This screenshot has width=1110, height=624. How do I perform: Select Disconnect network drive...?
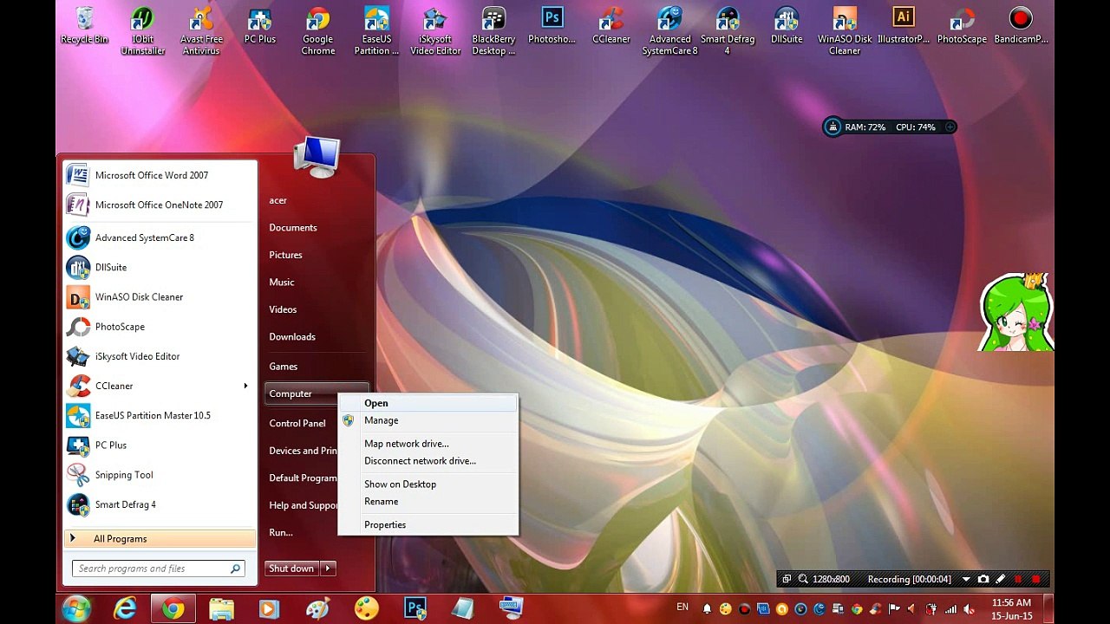428,461
